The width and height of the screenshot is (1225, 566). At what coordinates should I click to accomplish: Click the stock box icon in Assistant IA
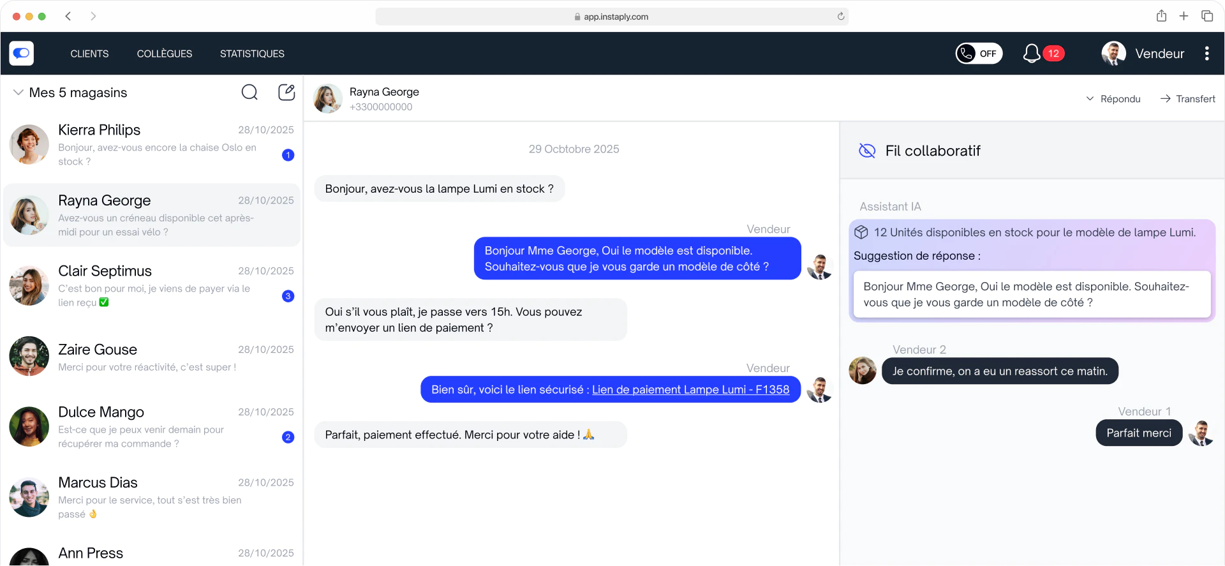(861, 232)
